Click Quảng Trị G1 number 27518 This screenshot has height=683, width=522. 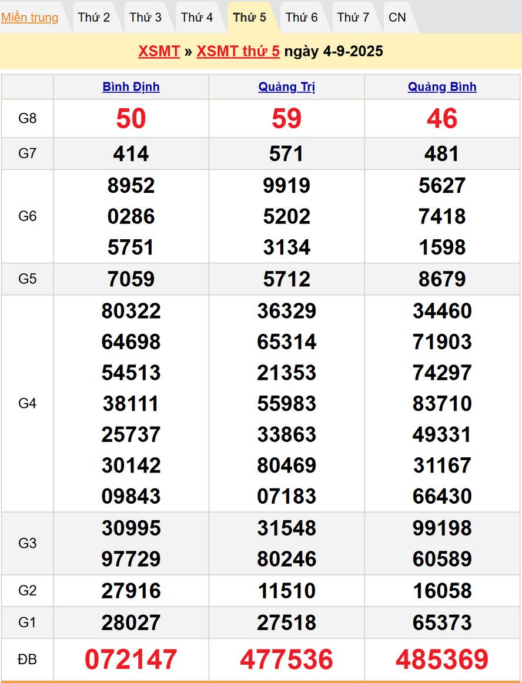(287, 622)
